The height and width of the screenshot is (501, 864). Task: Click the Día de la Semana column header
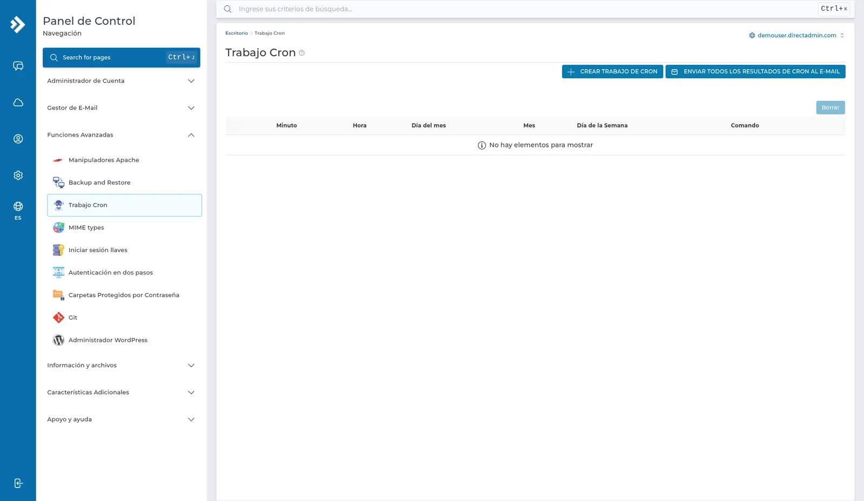click(602, 125)
